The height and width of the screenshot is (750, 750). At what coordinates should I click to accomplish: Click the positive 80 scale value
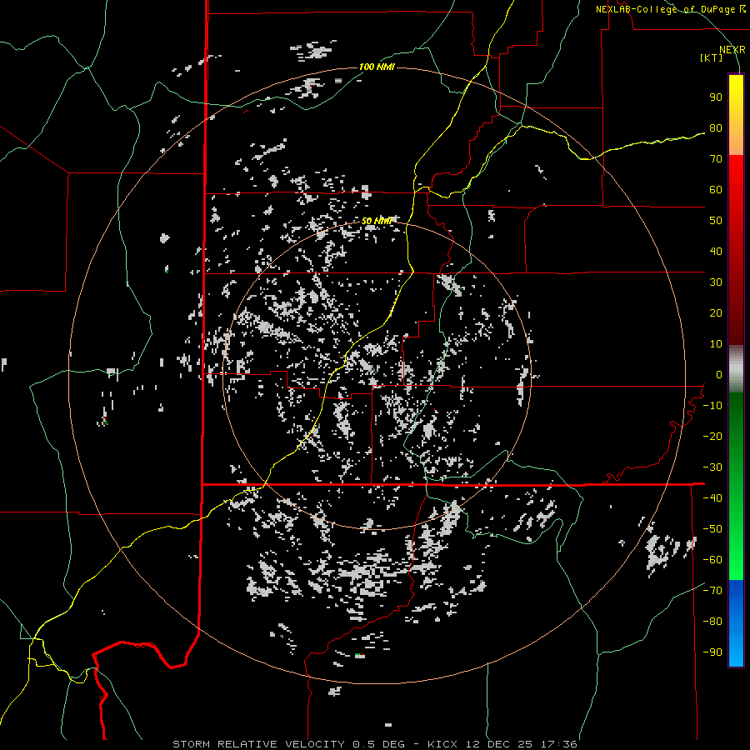pyautogui.click(x=716, y=128)
